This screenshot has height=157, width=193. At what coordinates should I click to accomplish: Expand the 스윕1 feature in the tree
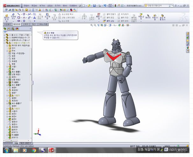(7, 67)
